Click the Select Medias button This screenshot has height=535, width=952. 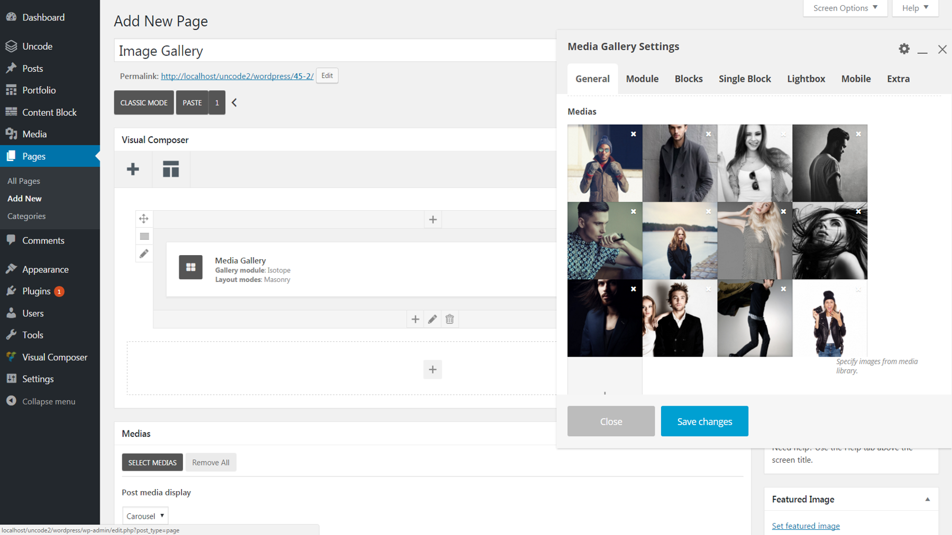point(152,462)
